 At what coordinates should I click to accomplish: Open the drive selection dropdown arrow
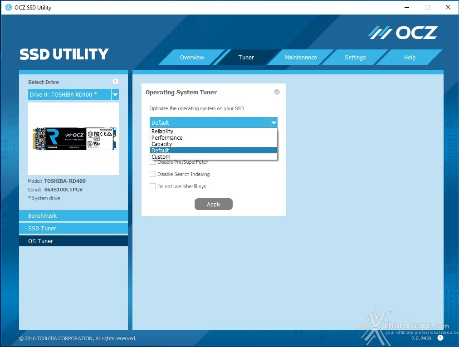115,95
